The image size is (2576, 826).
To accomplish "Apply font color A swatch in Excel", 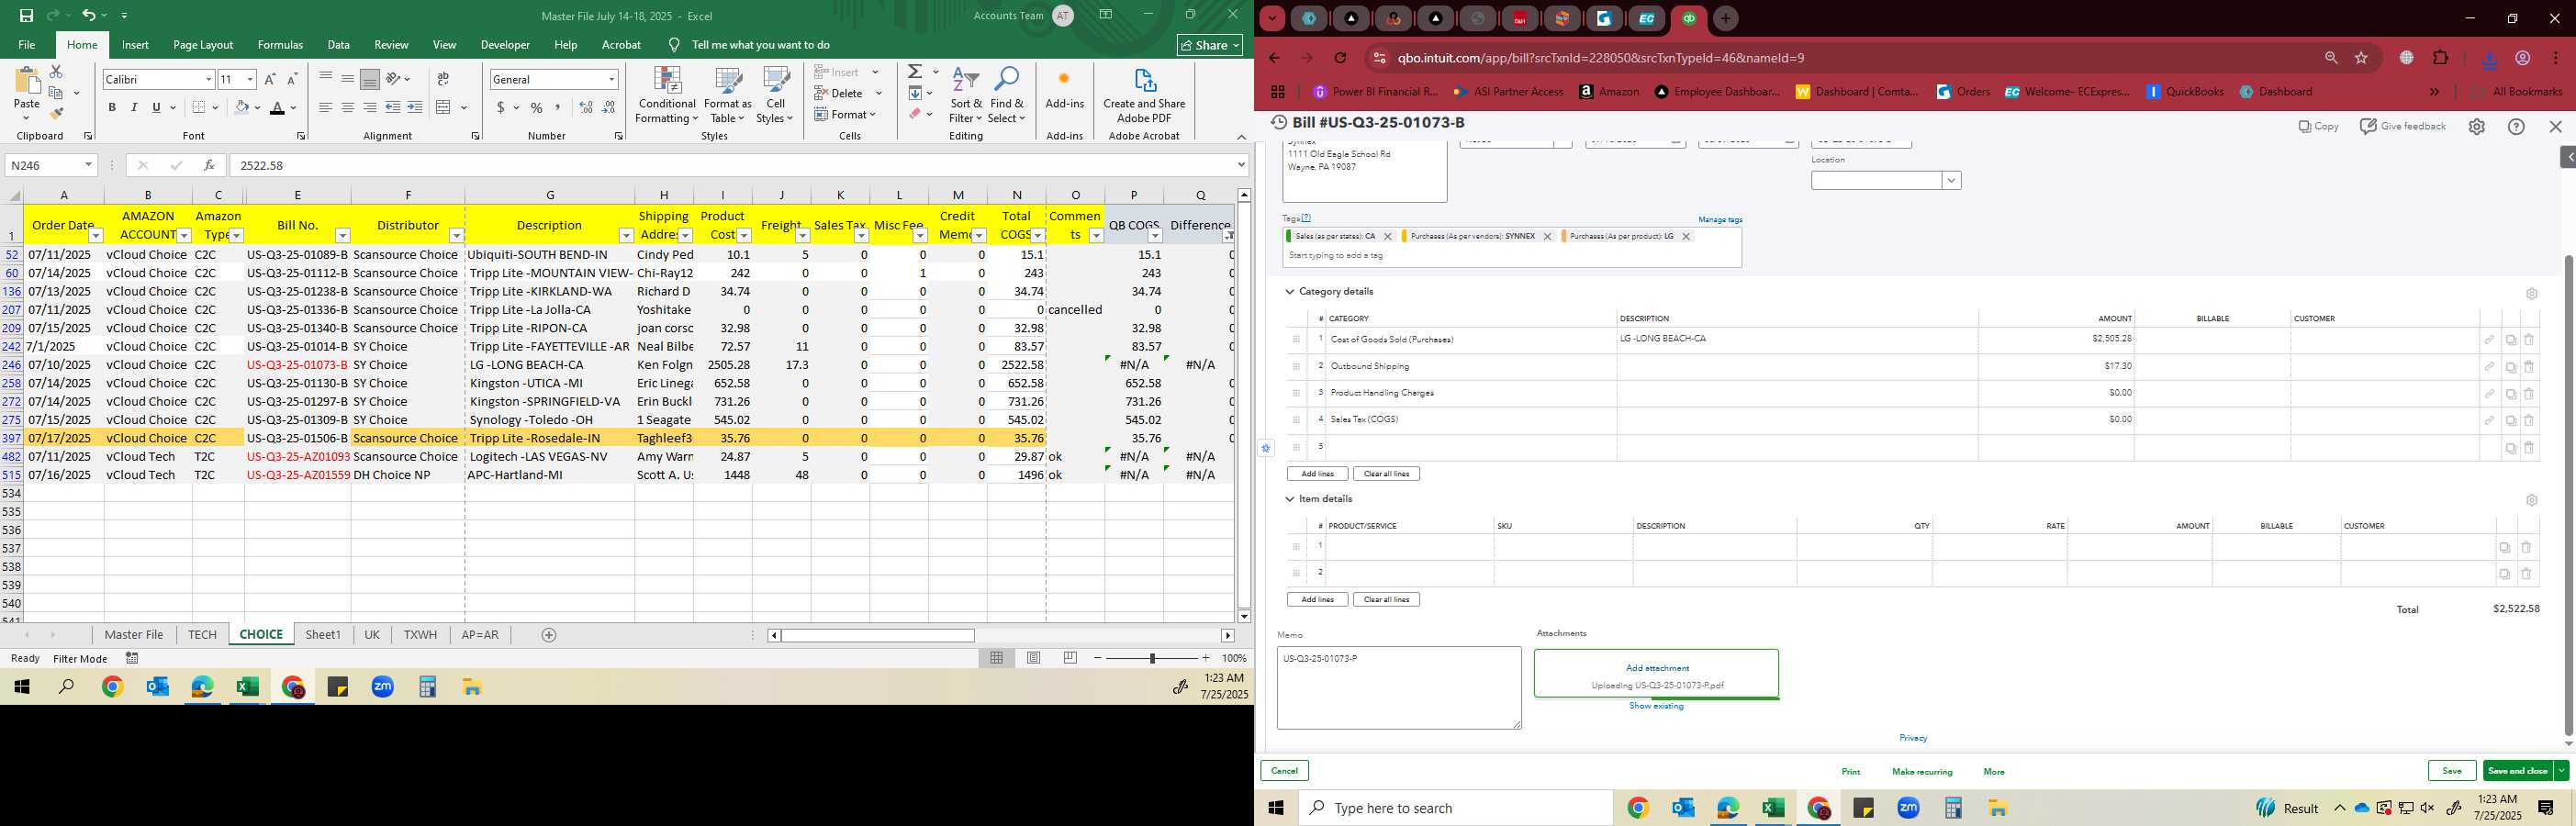I will [277, 107].
